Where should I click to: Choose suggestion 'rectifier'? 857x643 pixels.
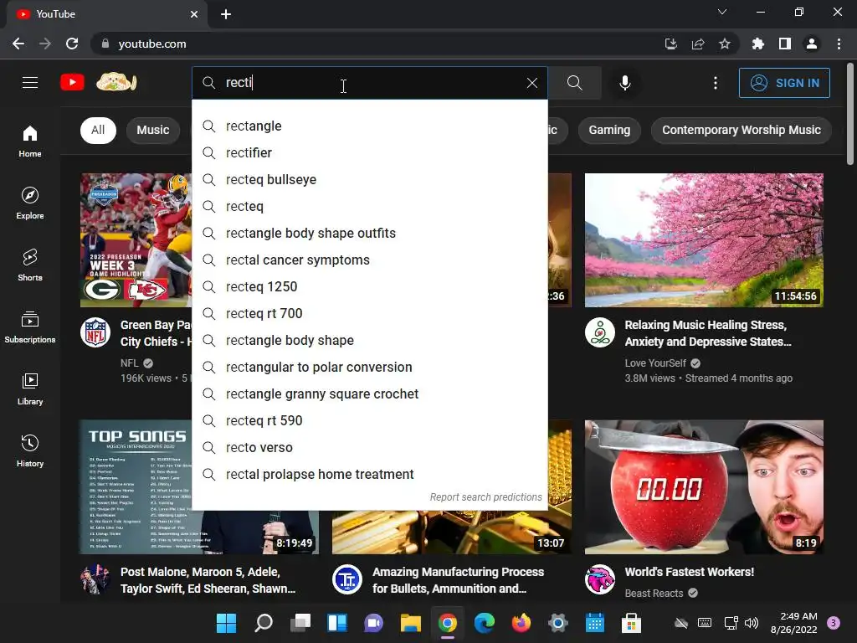pyautogui.click(x=370, y=152)
